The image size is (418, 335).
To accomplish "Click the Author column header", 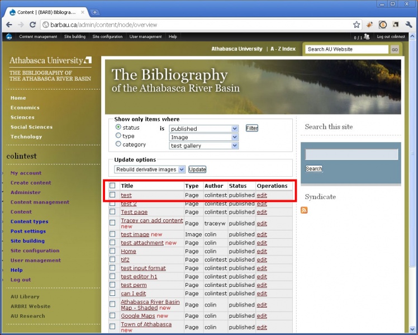I will pyautogui.click(x=214, y=186).
